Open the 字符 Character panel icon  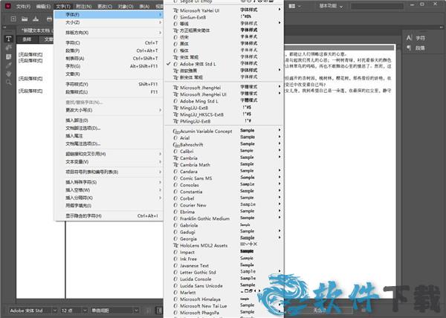[x=410, y=38]
